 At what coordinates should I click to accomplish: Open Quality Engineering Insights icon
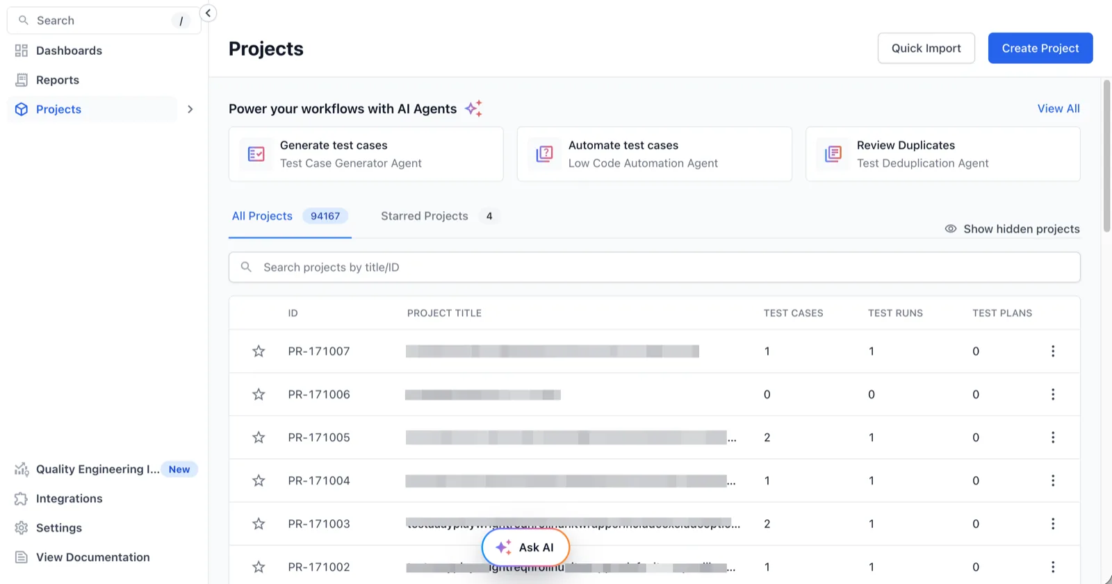tap(22, 469)
